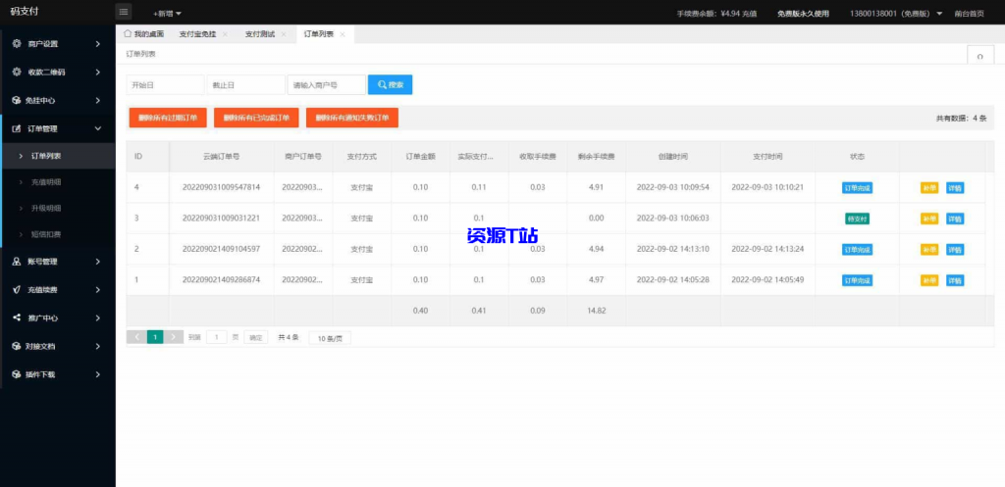This screenshot has height=487, width=1005.
Task: Click the 推广中心 share icon
Action: coord(17,317)
